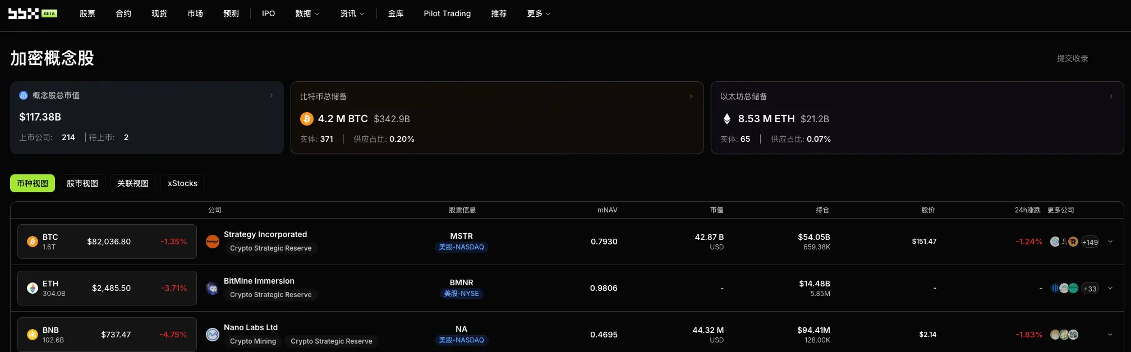The width and height of the screenshot is (1131, 352).
Task: Select the ETH coin card
Action: click(x=107, y=288)
